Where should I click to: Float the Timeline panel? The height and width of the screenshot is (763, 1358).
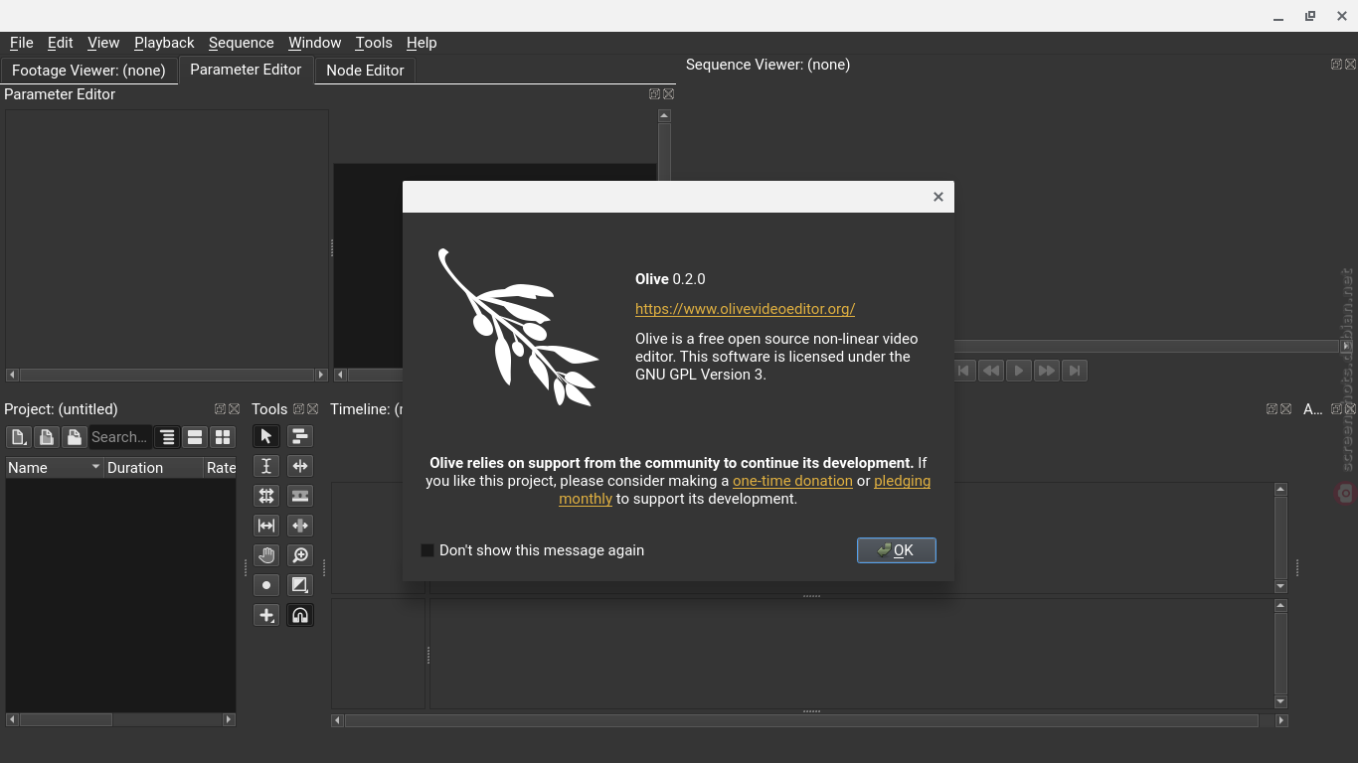point(1272,409)
